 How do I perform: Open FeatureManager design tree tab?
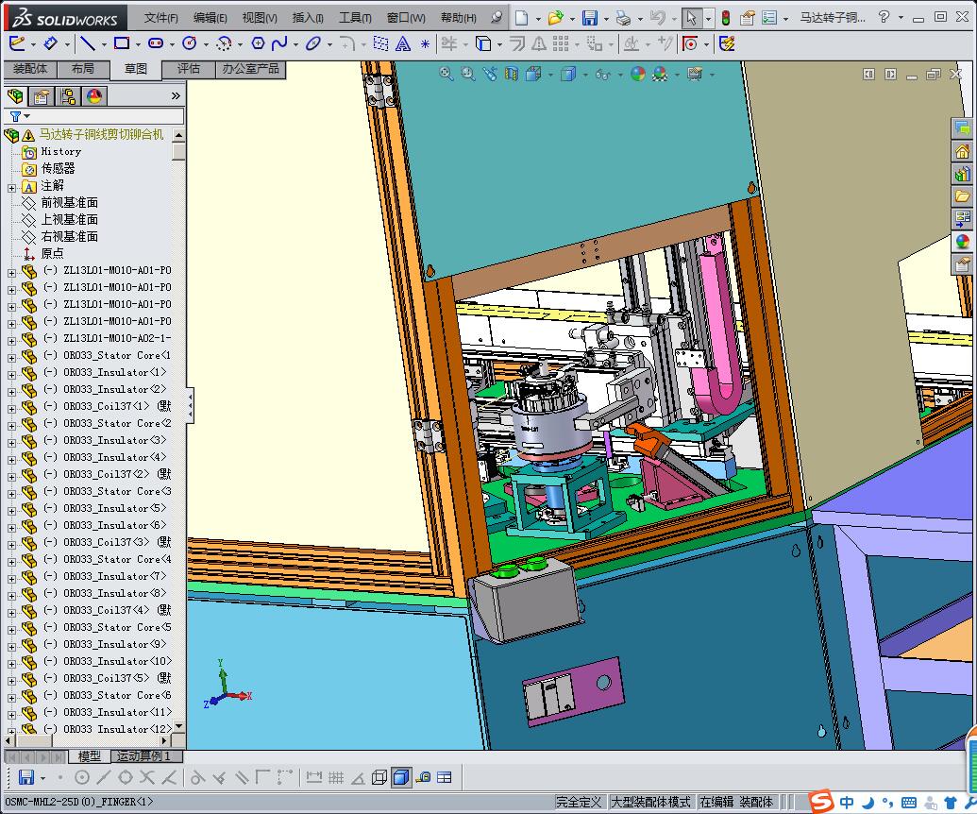pyautogui.click(x=15, y=96)
